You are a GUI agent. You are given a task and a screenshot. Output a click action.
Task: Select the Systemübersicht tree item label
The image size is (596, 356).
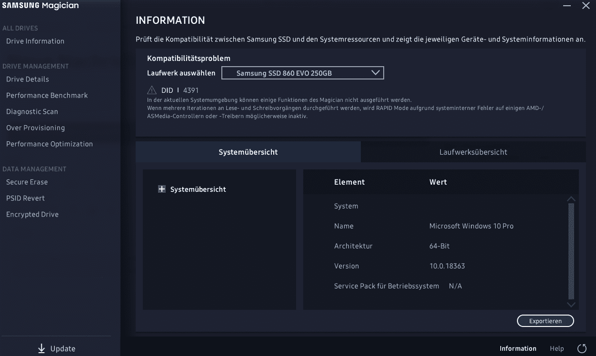(x=198, y=189)
